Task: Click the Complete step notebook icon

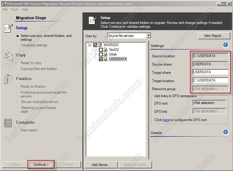Action: [x=8, y=123]
